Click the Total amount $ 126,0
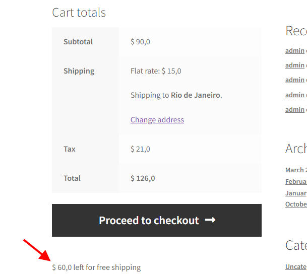 click(143, 178)
